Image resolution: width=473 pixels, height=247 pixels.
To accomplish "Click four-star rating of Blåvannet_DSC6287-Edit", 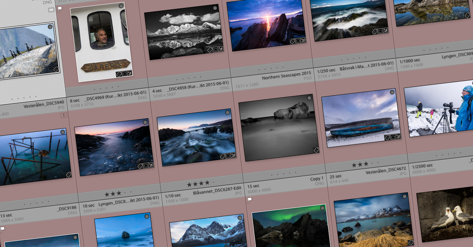I will pos(198,183).
